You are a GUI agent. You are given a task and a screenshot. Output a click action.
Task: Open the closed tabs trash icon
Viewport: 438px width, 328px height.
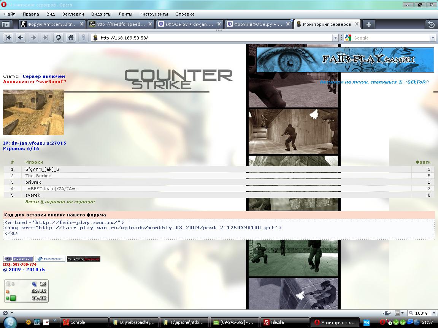431,24
